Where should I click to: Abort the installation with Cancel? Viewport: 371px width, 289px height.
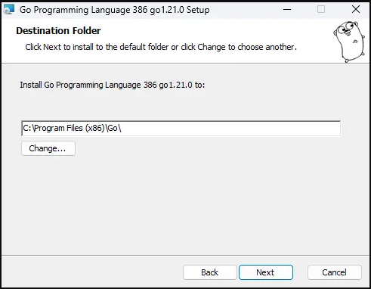tap(335, 272)
